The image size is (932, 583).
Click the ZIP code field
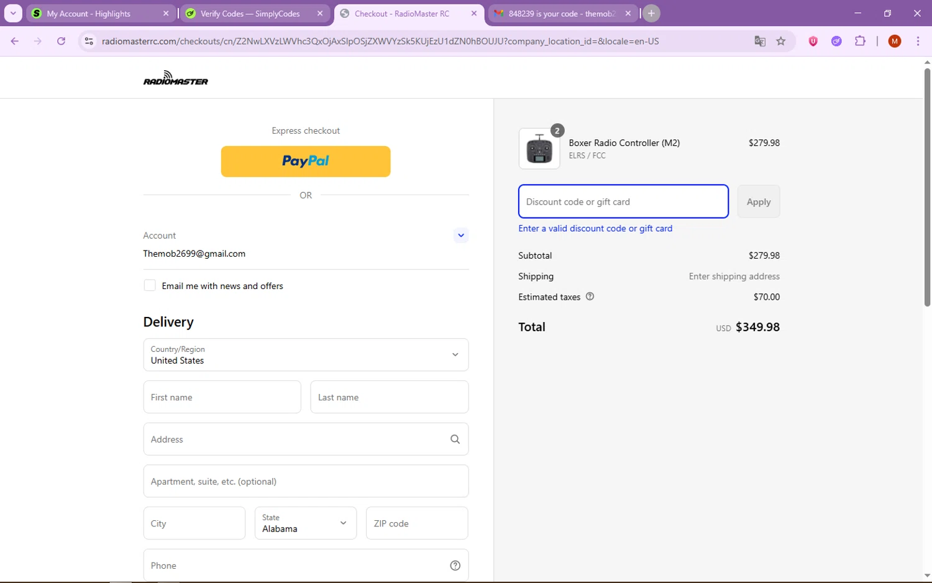point(417,523)
